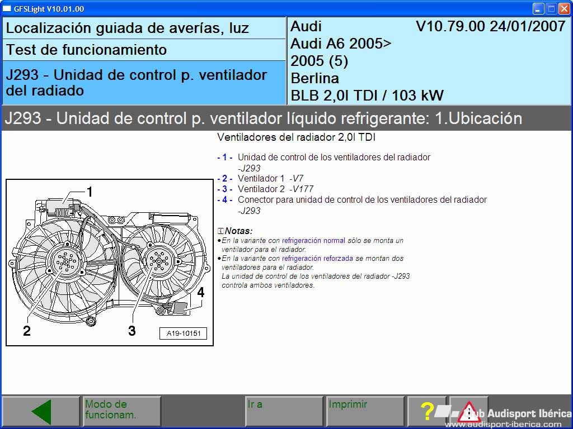
Task: Click the red warning triangle button
Action: tap(469, 412)
